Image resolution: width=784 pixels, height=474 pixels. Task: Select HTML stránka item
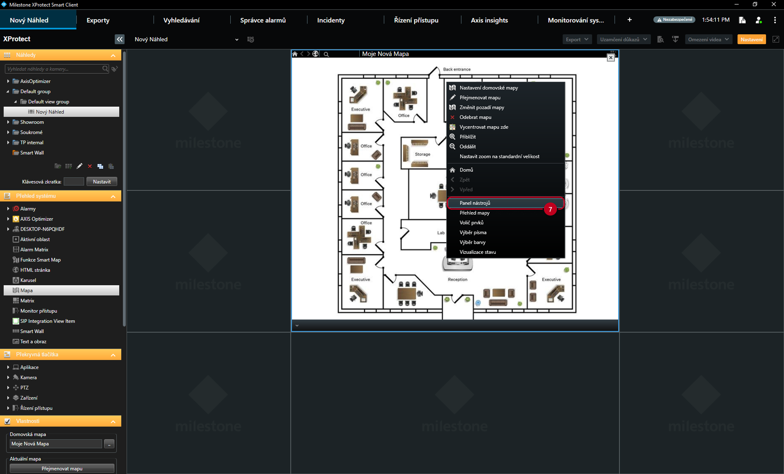point(35,270)
